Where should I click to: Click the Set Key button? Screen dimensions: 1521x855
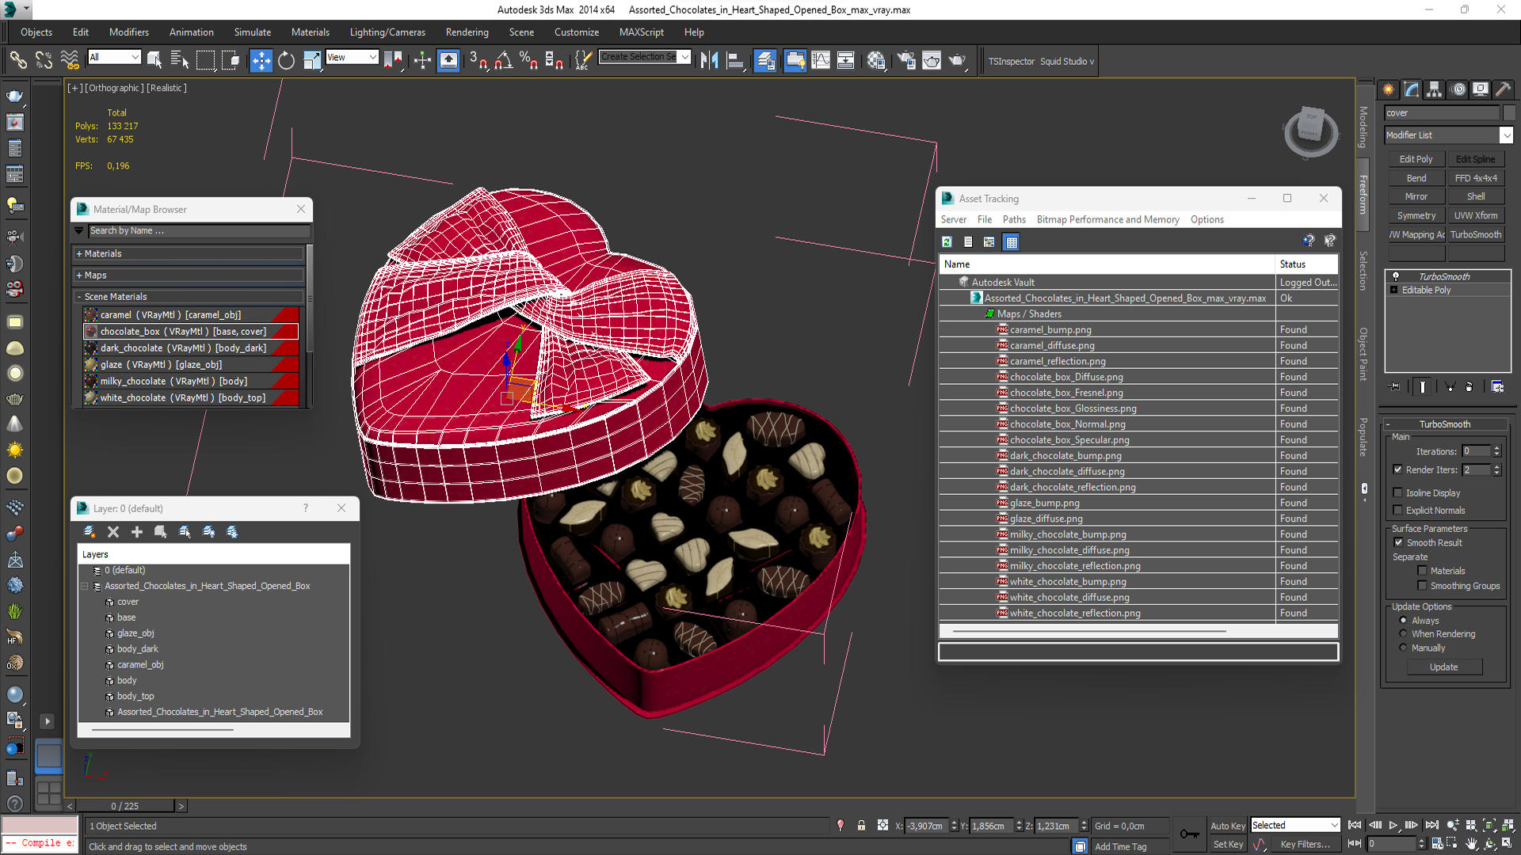[x=1227, y=845]
